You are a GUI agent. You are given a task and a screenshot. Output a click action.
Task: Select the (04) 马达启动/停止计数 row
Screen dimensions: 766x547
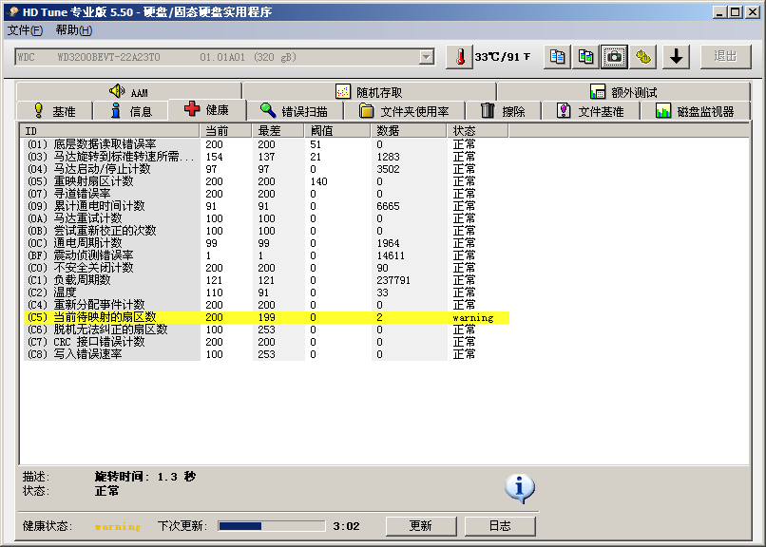[x=266, y=169]
